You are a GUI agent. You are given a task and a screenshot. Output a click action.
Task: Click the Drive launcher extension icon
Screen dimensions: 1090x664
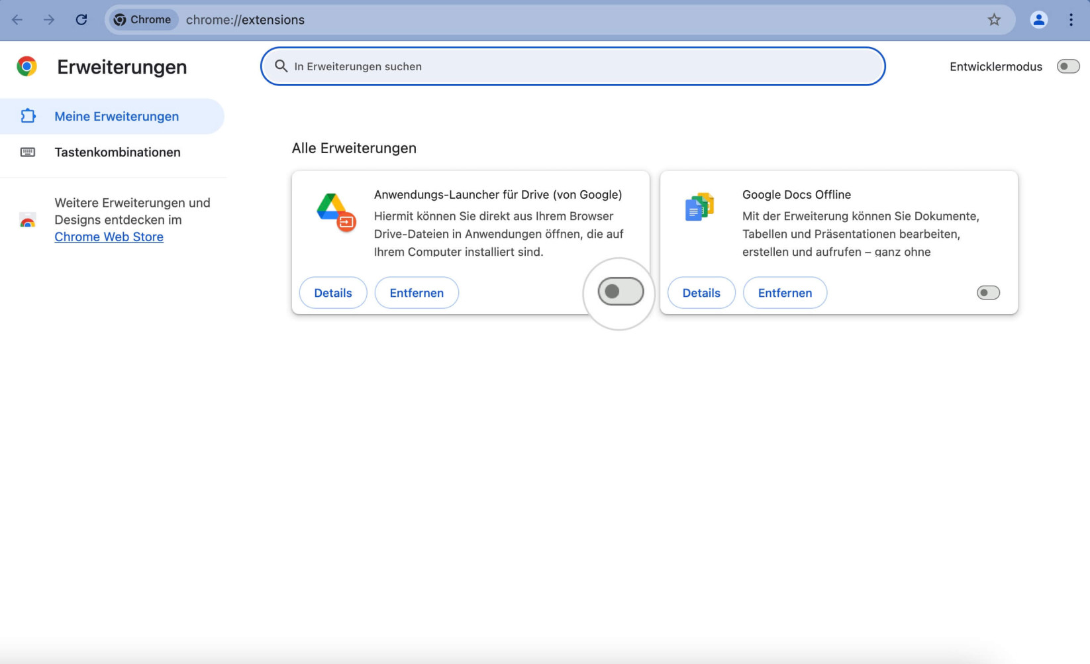[x=336, y=212]
